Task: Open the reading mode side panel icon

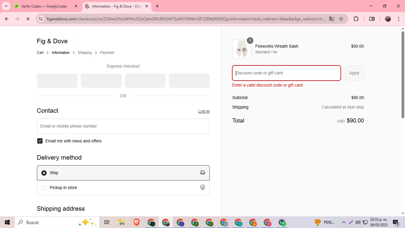Action: point(372,19)
